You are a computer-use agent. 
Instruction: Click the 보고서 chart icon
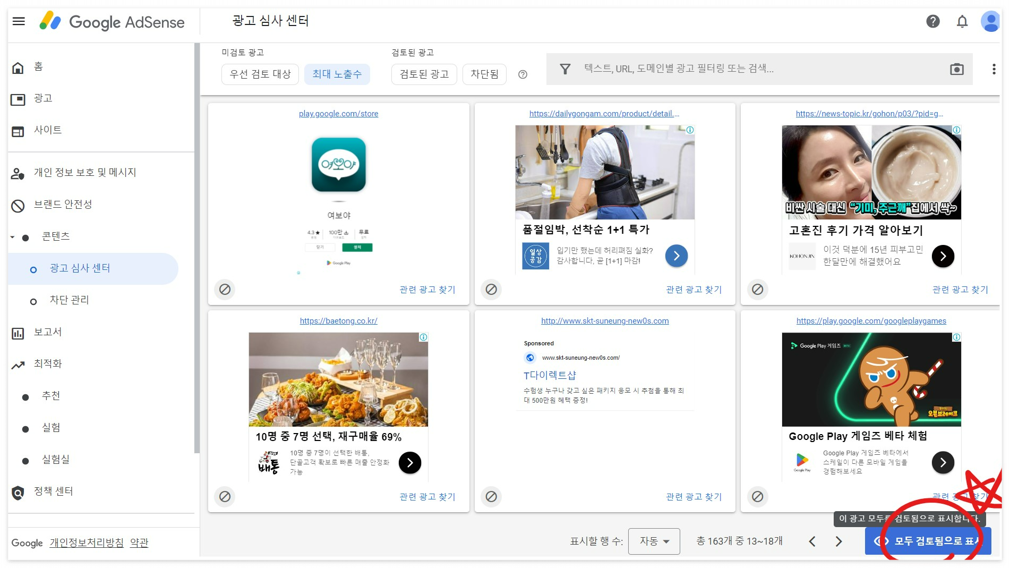(18, 333)
